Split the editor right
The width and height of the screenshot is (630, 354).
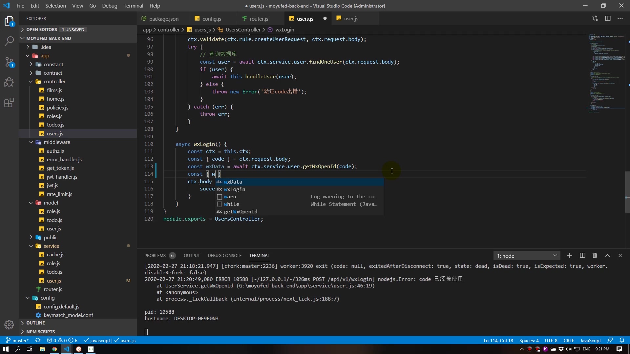(608, 19)
